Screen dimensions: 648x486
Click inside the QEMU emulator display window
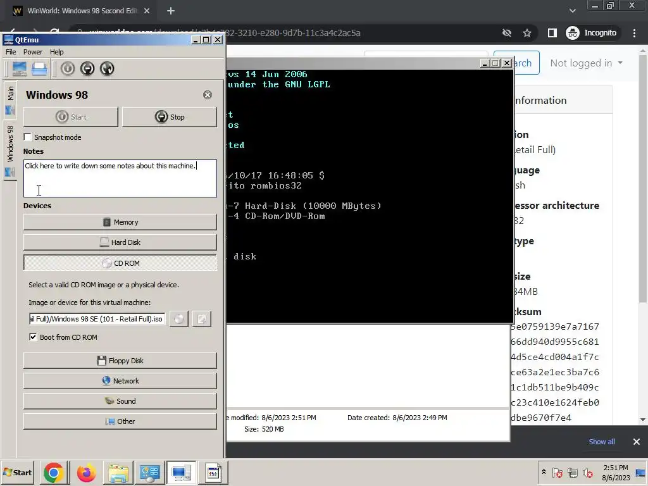pos(370,196)
